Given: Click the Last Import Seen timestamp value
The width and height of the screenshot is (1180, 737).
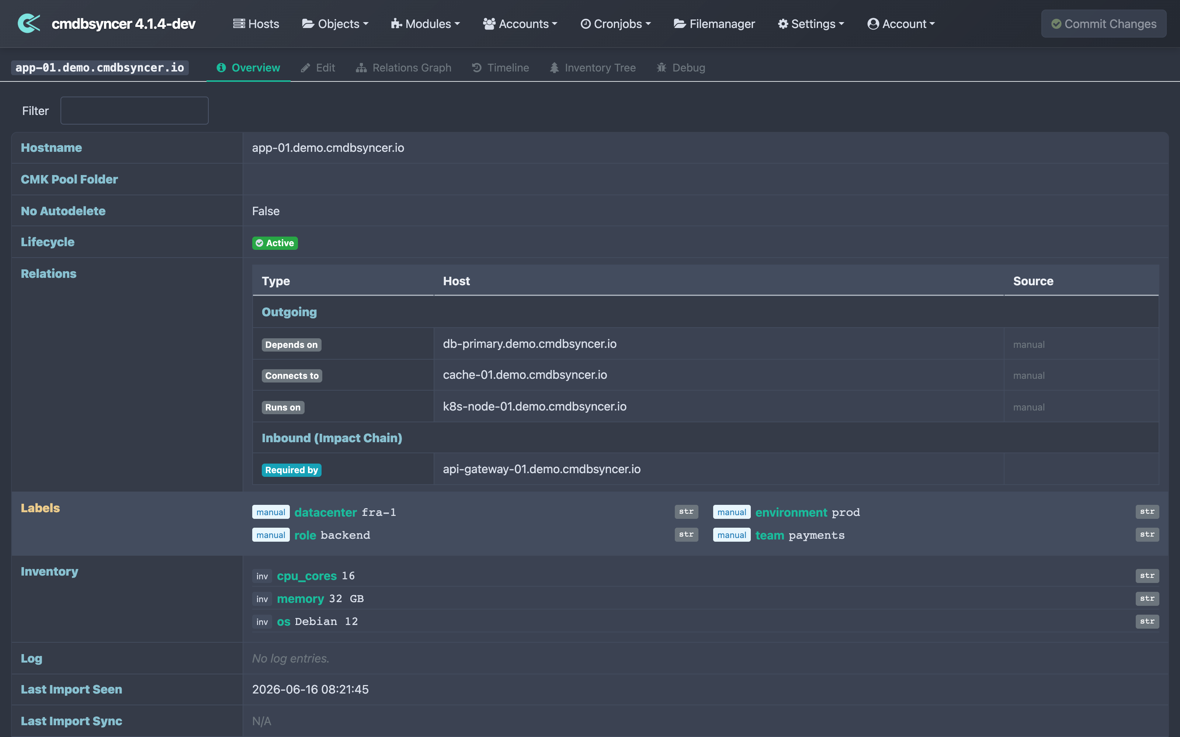Looking at the screenshot, I should coord(310,689).
